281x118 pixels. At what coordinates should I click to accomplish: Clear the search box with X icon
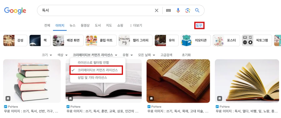[x=157, y=11]
